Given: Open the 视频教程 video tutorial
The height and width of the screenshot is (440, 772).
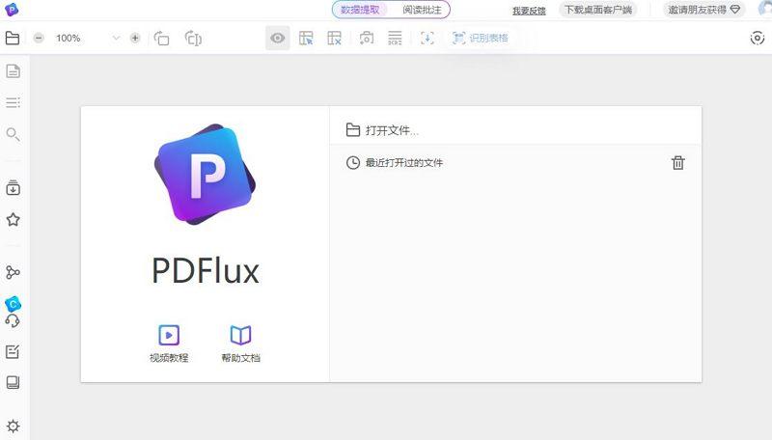Looking at the screenshot, I should (x=169, y=344).
